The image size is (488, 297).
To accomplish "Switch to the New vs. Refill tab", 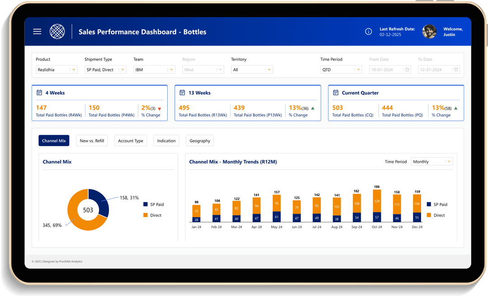I will 92,141.
